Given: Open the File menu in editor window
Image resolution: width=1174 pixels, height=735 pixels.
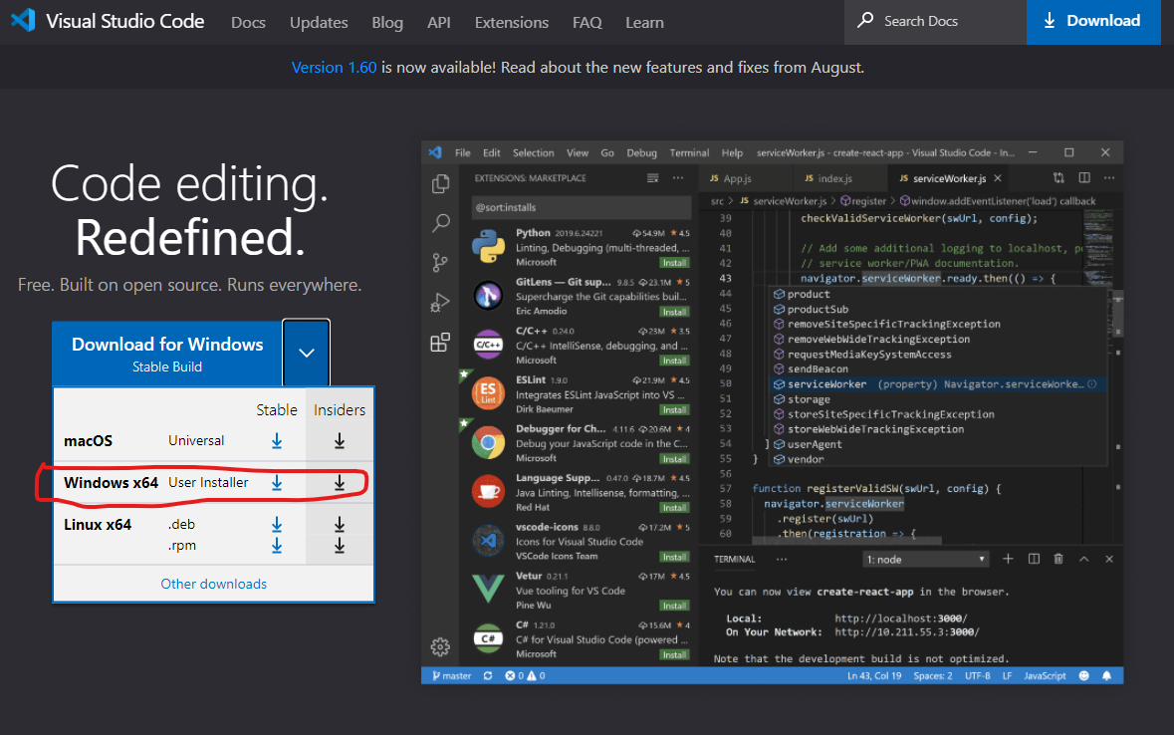Looking at the screenshot, I should (x=463, y=152).
